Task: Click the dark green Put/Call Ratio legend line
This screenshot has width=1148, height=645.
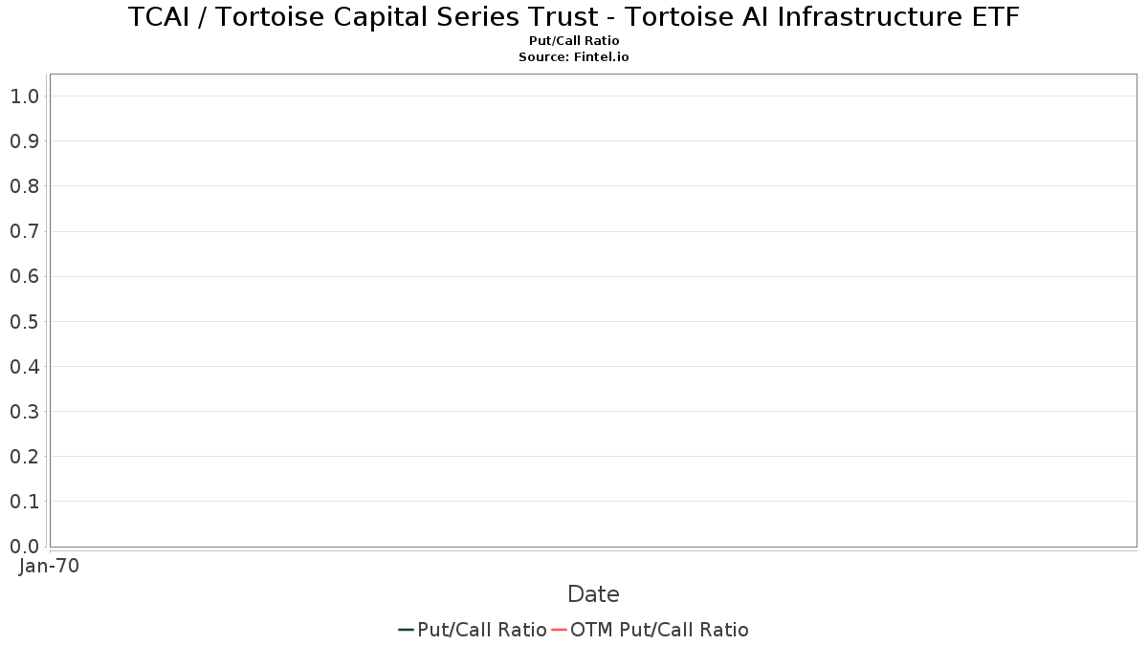Action: [406, 630]
